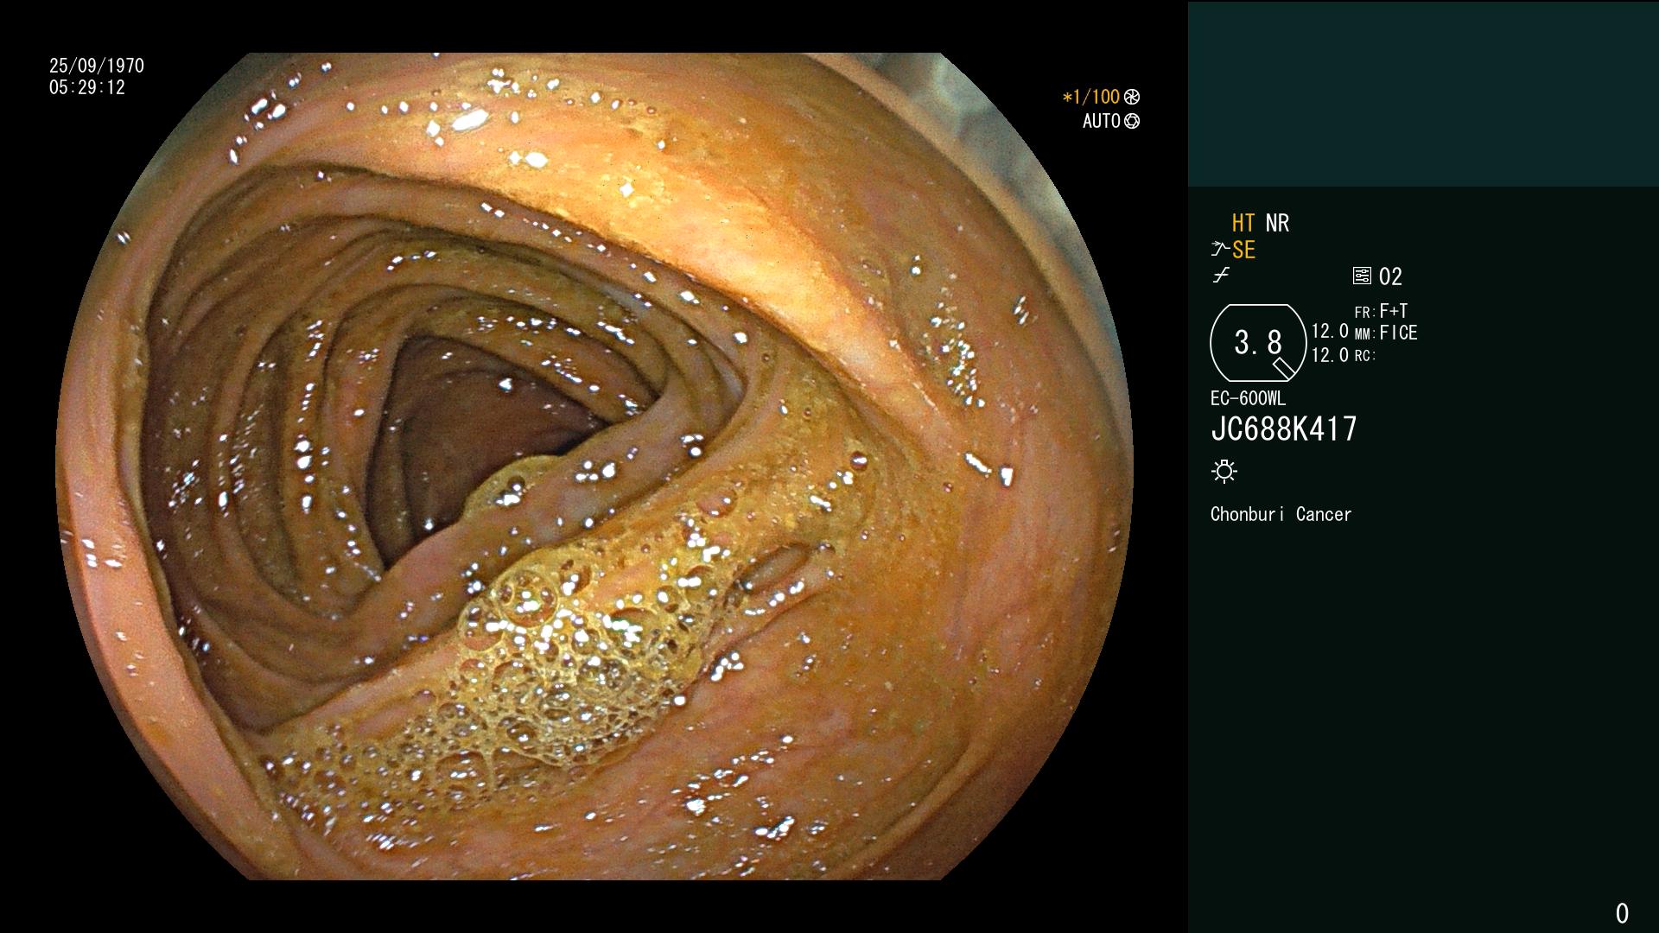Screen dimensions: 1659x933
Task: Click the upper 12.0 value
Action: [1330, 332]
